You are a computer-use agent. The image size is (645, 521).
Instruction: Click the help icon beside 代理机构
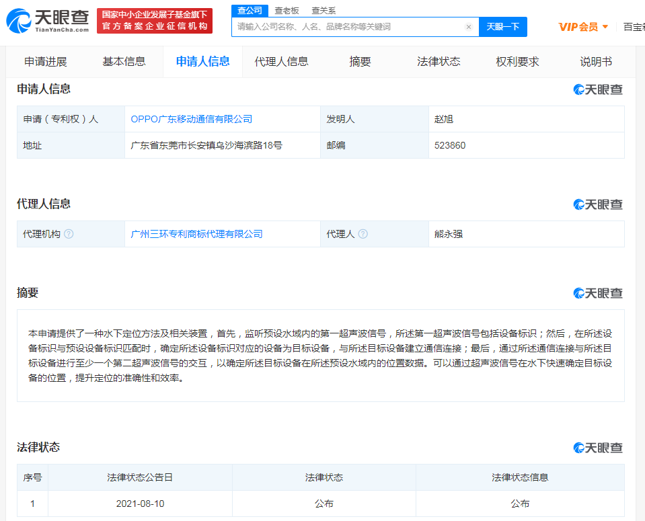coord(71,234)
